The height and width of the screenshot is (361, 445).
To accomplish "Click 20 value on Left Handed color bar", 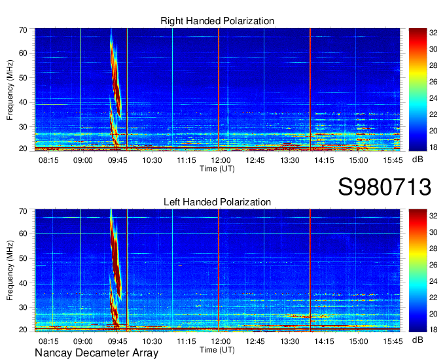I will tap(433, 314).
